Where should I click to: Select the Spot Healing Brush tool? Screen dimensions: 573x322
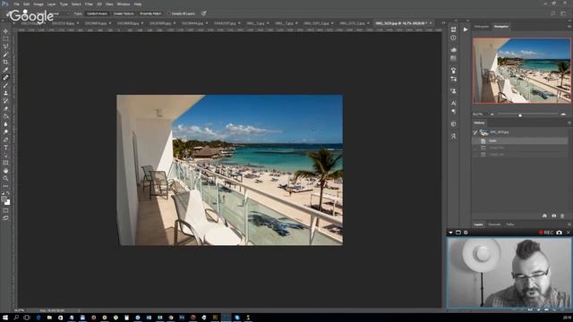(x=5, y=78)
